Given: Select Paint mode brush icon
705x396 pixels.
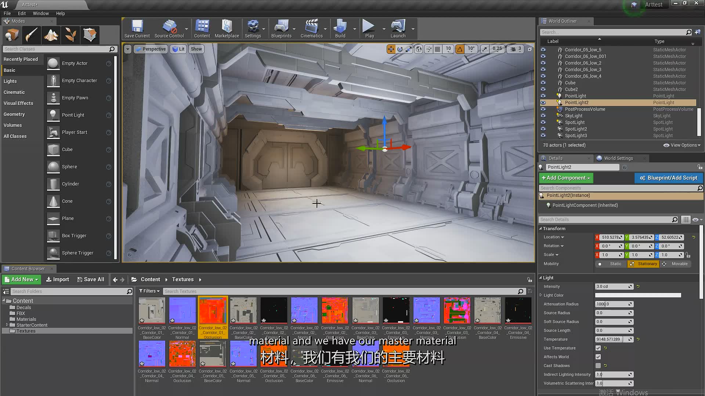Looking at the screenshot, I should click(x=32, y=35).
